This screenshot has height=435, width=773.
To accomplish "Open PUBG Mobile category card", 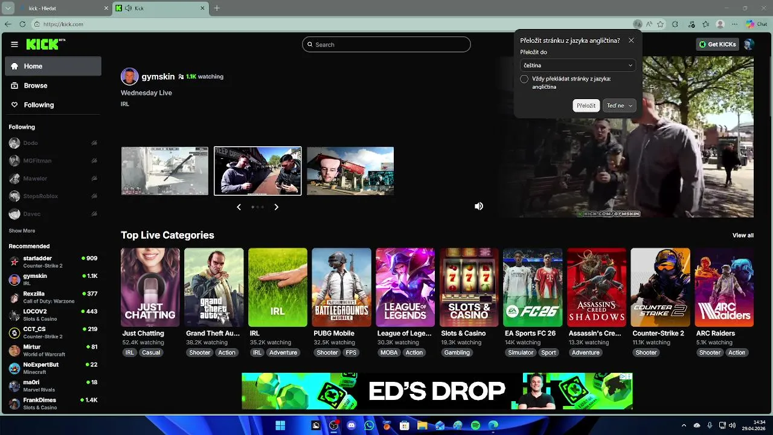I will (342, 288).
